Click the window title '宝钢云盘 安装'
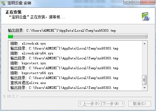The width and height of the screenshot is (156, 111). tap(19, 3)
